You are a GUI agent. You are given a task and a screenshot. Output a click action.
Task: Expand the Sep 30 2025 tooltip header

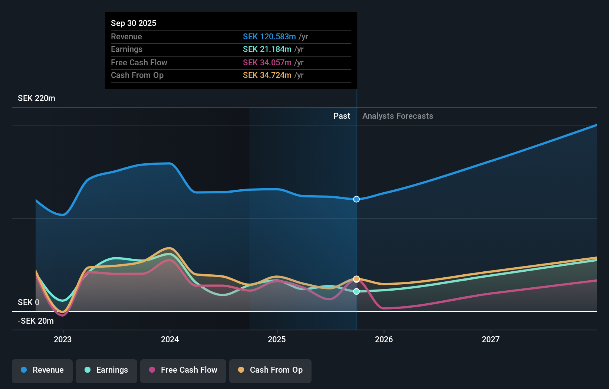click(134, 23)
